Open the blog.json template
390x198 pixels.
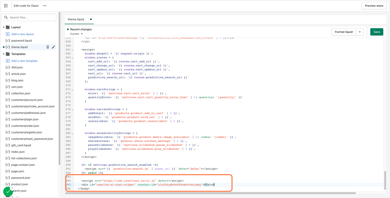pyautogui.click(x=17, y=80)
